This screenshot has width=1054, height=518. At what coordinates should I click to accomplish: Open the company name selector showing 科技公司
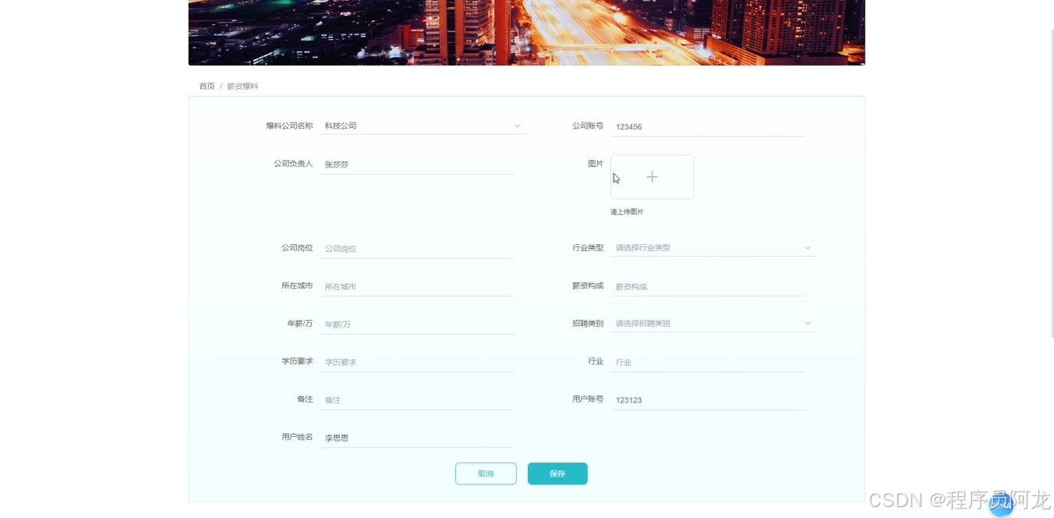click(x=421, y=126)
